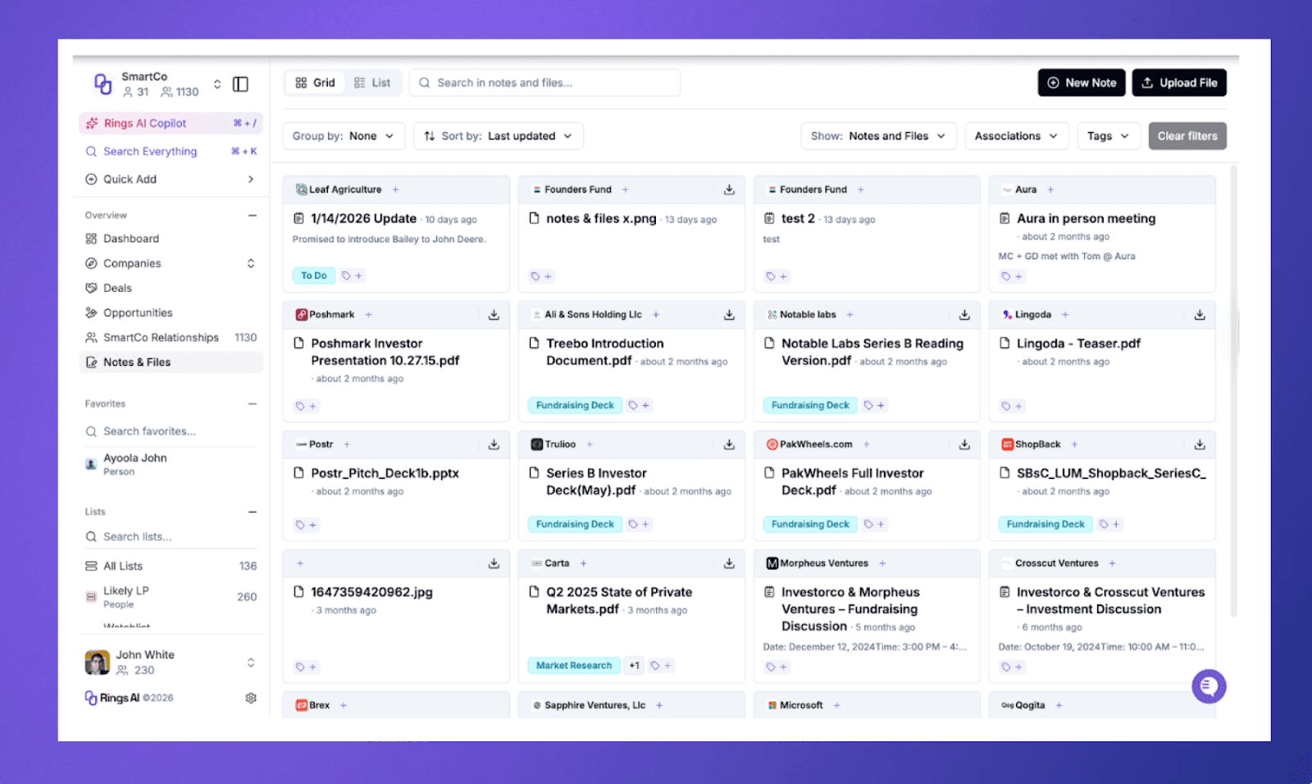Click Market Research tag

(574, 665)
